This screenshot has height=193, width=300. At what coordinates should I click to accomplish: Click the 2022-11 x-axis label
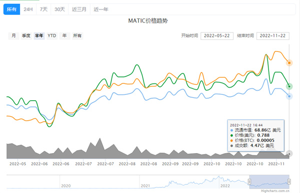[276, 164]
